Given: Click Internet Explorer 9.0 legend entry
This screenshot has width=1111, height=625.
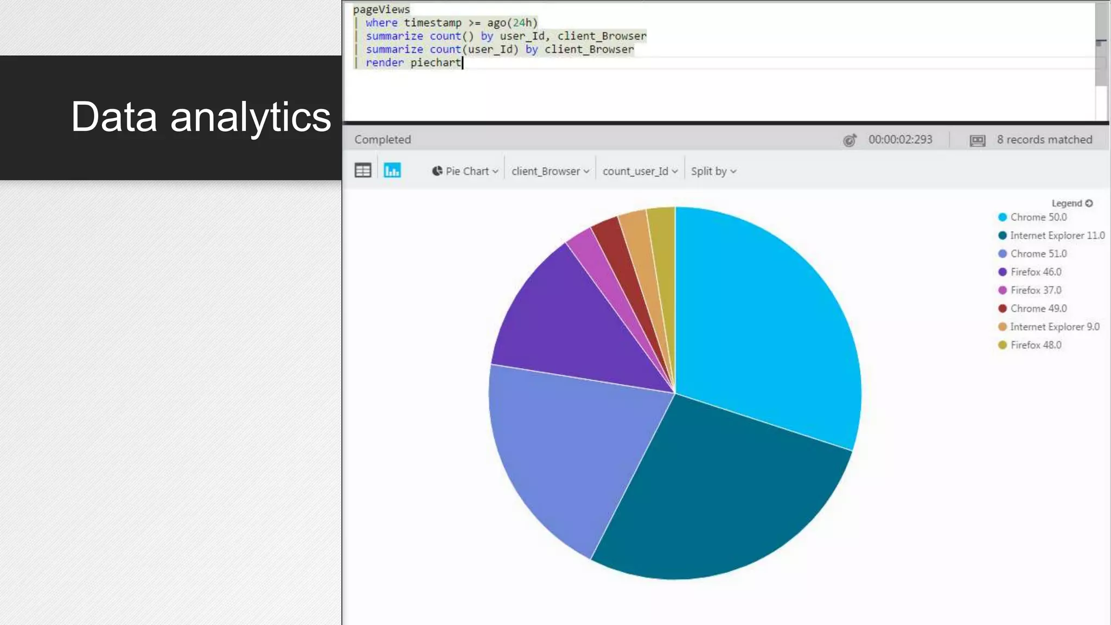Looking at the screenshot, I should click(x=1049, y=327).
